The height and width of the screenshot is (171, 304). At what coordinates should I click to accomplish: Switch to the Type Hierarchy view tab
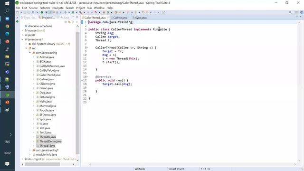[x=28, y=18]
